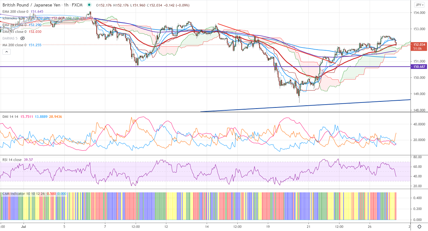Open the JPY currency dropdown
The height and width of the screenshot is (231, 428).
(x=419, y=5)
